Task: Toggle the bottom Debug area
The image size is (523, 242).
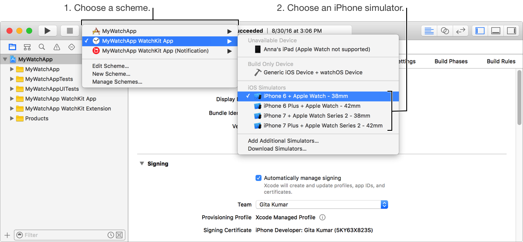Action: [x=496, y=31]
